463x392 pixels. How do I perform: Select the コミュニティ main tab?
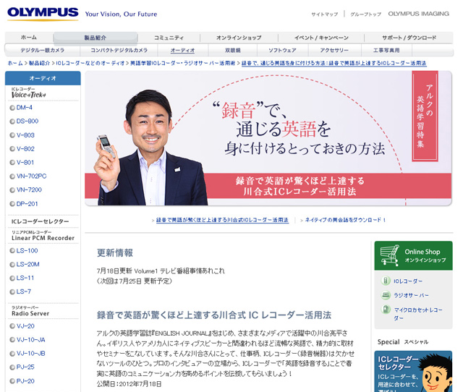click(169, 38)
